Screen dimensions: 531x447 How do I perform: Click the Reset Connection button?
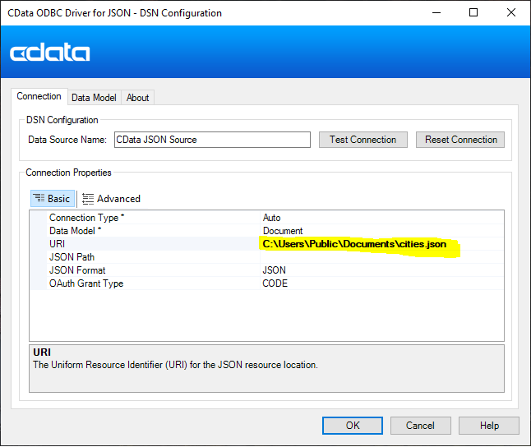click(x=460, y=140)
